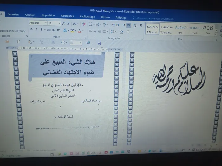Open the Task View taskbar icon
Viewport: 222px width, 166px height.
tap(52, 154)
